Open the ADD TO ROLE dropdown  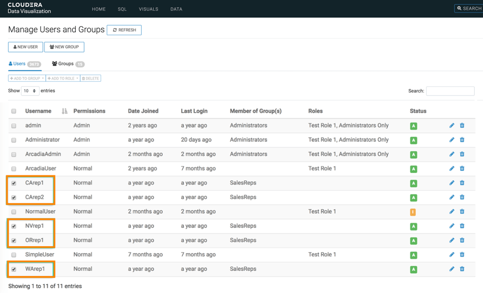[x=63, y=78]
